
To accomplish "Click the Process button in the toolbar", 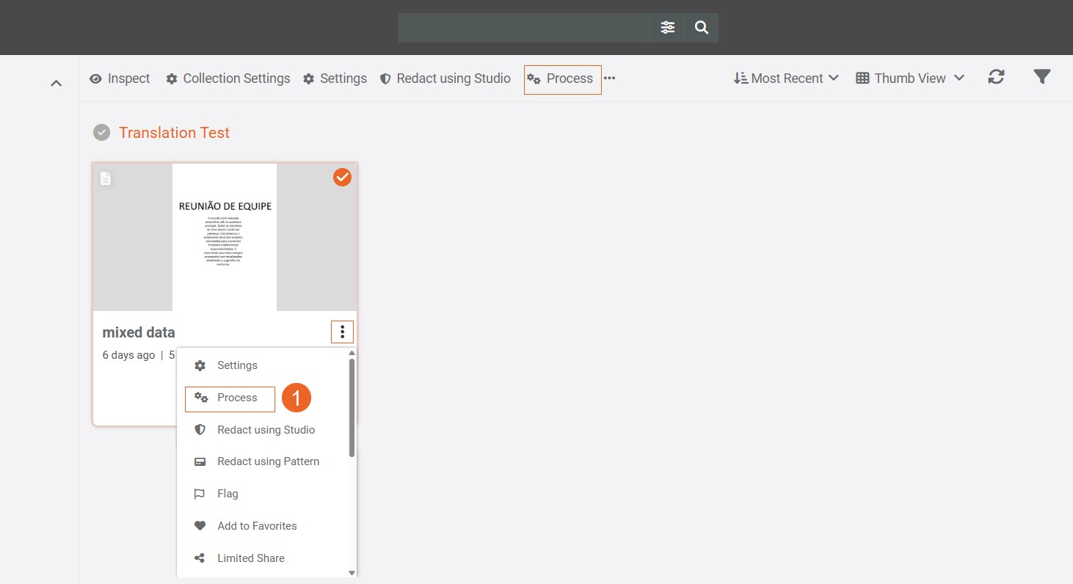I will pos(562,79).
